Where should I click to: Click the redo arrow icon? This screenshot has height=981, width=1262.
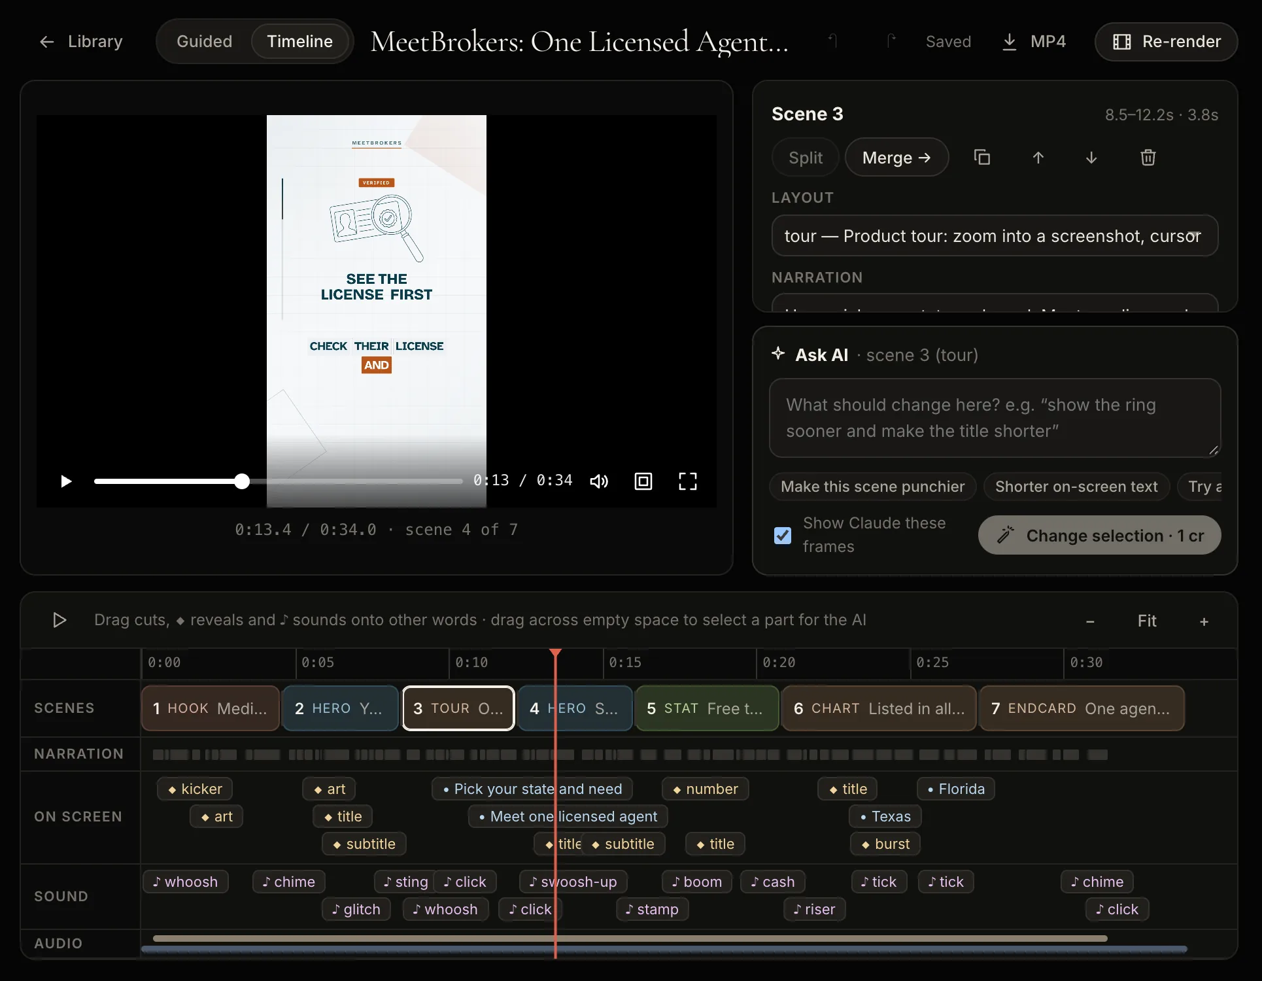click(x=891, y=41)
